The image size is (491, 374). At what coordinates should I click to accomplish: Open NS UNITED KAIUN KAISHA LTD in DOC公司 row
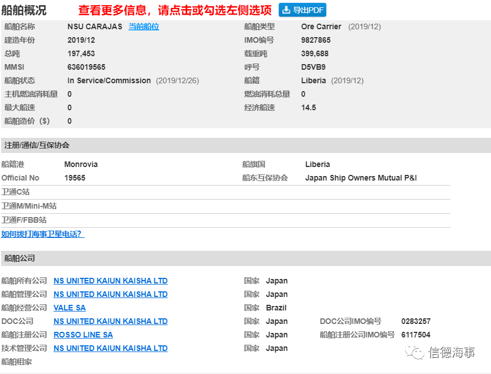click(x=111, y=321)
